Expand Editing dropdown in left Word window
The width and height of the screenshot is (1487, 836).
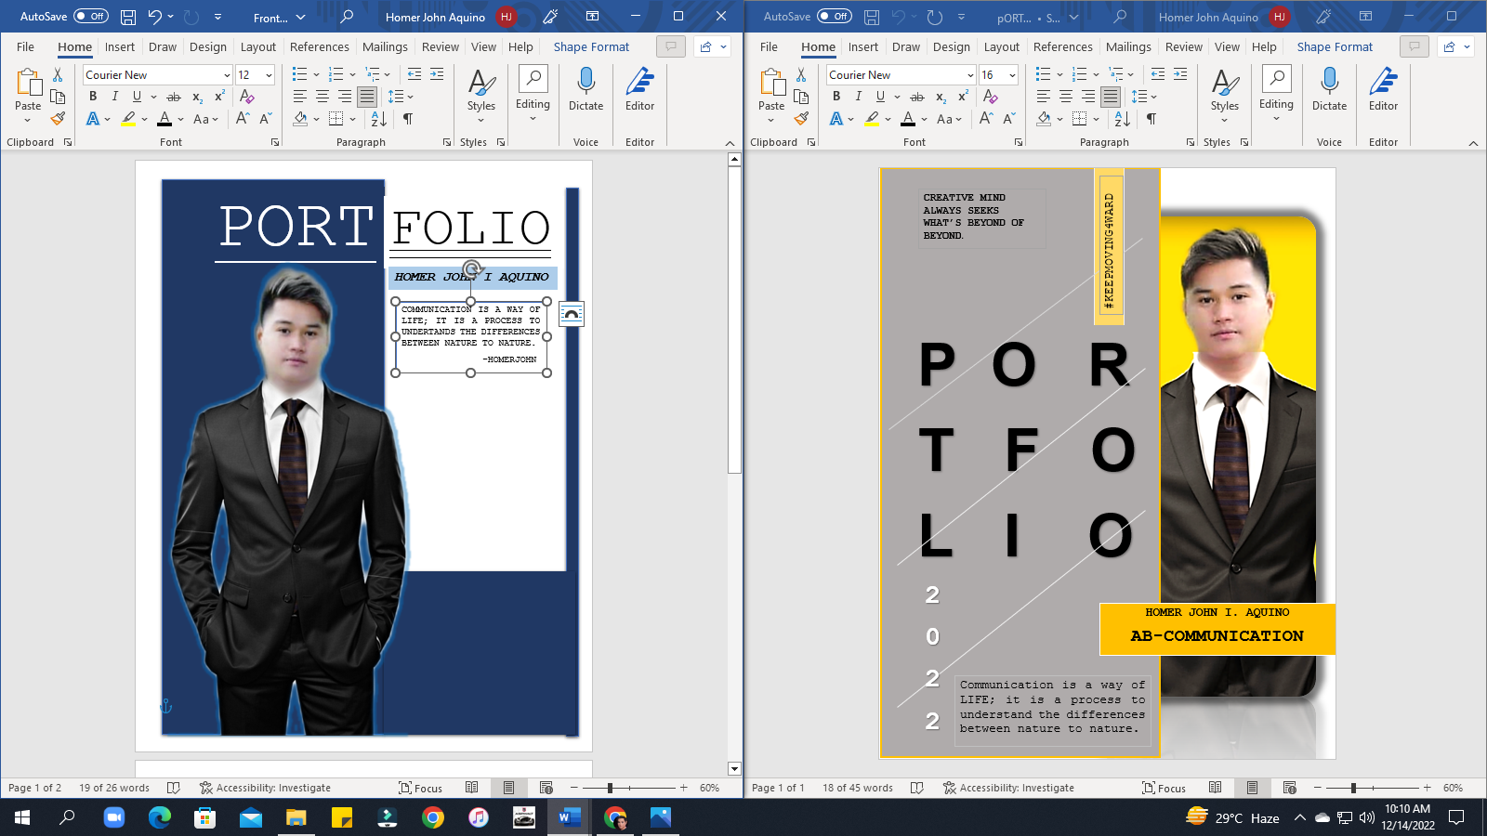pyautogui.click(x=533, y=93)
